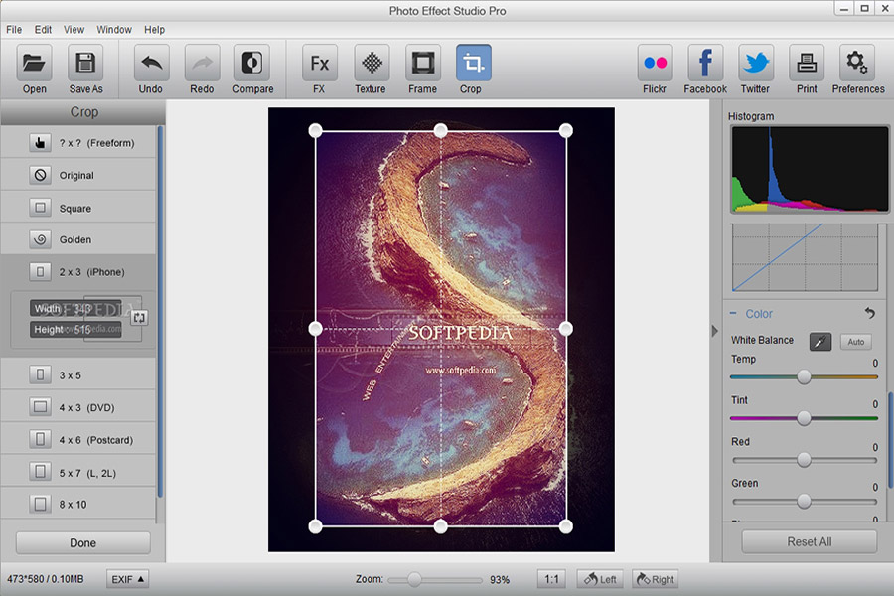Click the 473*580 / 0.10MB status text
Screen dimensions: 894x596
point(45,579)
